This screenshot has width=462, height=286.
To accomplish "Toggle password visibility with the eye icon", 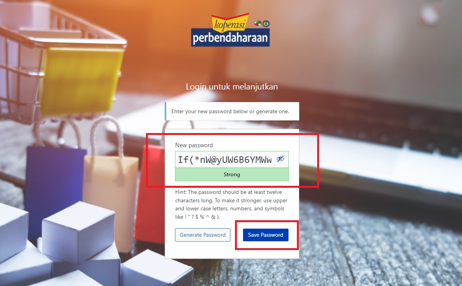I will pos(280,159).
